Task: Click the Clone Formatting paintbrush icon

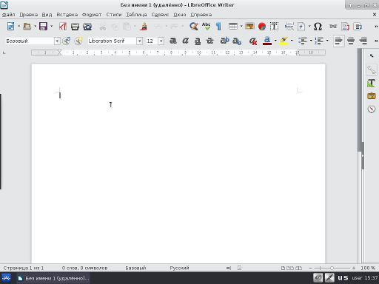Action: pyautogui.click(x=144, y=26)
